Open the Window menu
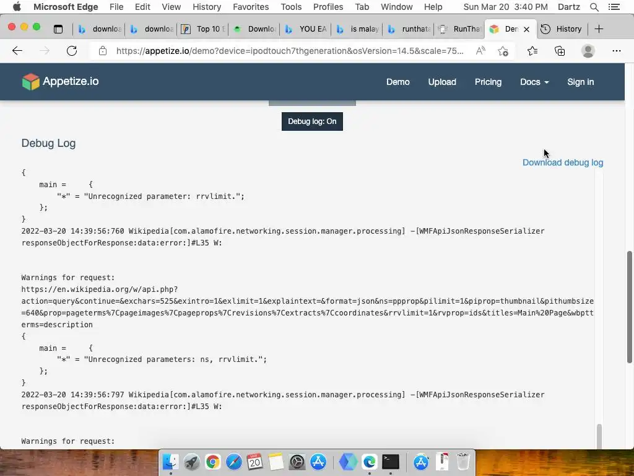 pos(397,7)
